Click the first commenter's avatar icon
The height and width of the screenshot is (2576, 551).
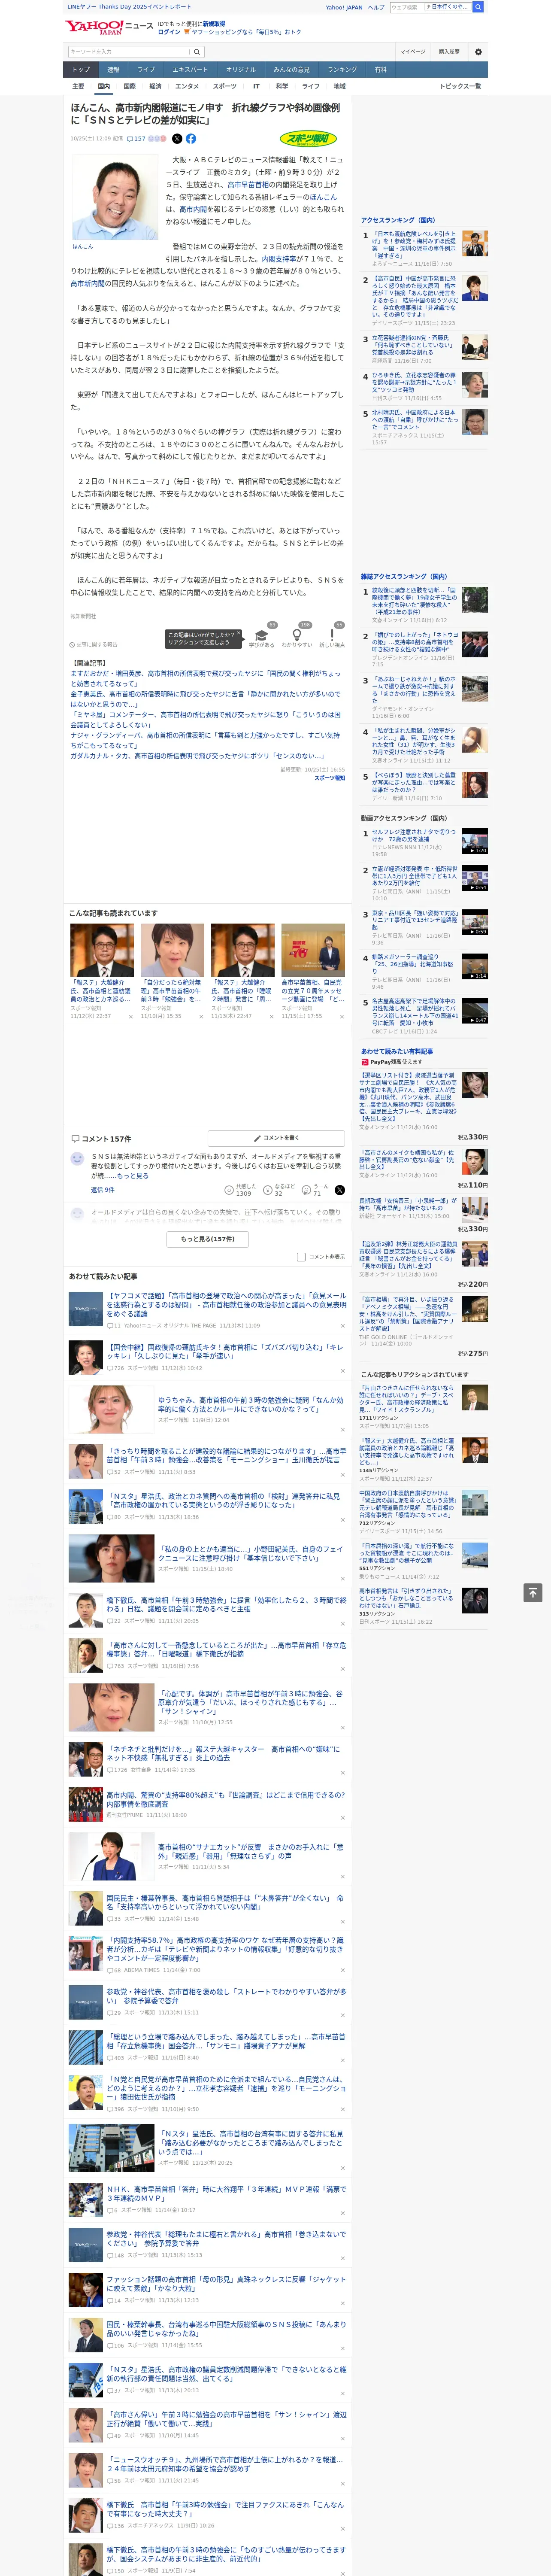coord(77,1159)
